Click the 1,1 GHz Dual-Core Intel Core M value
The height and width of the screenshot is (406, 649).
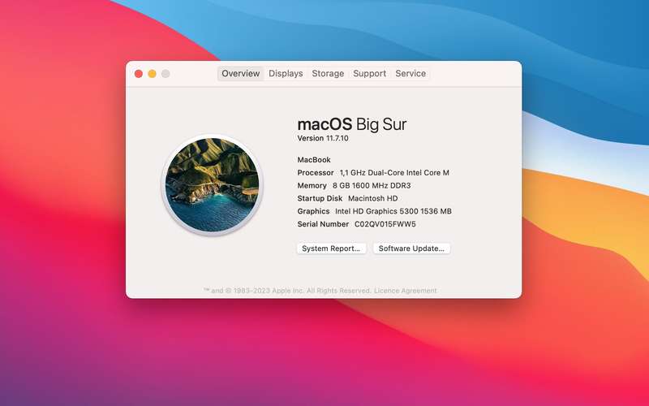click(x=394, y=173)
